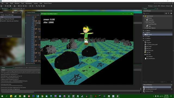Click the Zoom Out toolbar icon
The width and height of the screenshot is (174, 98).
(37, 6)
